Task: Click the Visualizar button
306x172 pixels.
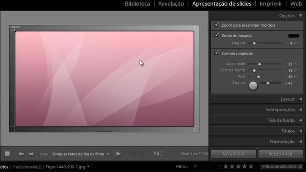Action: pyautogui.click(x=234, y=154)
